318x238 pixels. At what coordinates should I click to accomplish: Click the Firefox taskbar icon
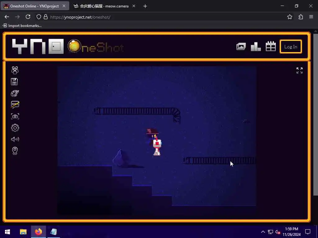pos(38,232)
